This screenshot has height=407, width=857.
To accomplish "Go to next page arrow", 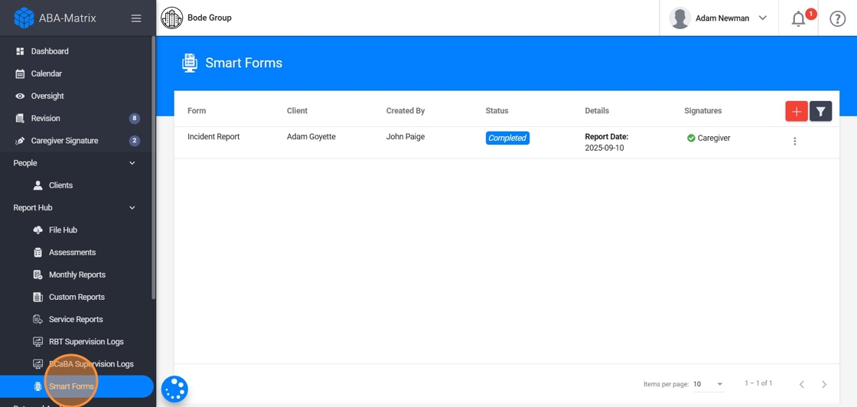I will click(x=824, y=384).
